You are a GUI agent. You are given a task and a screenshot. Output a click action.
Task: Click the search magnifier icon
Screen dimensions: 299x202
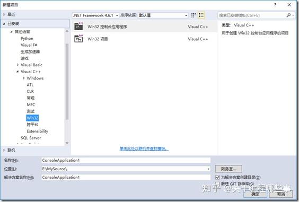point(288,15)
